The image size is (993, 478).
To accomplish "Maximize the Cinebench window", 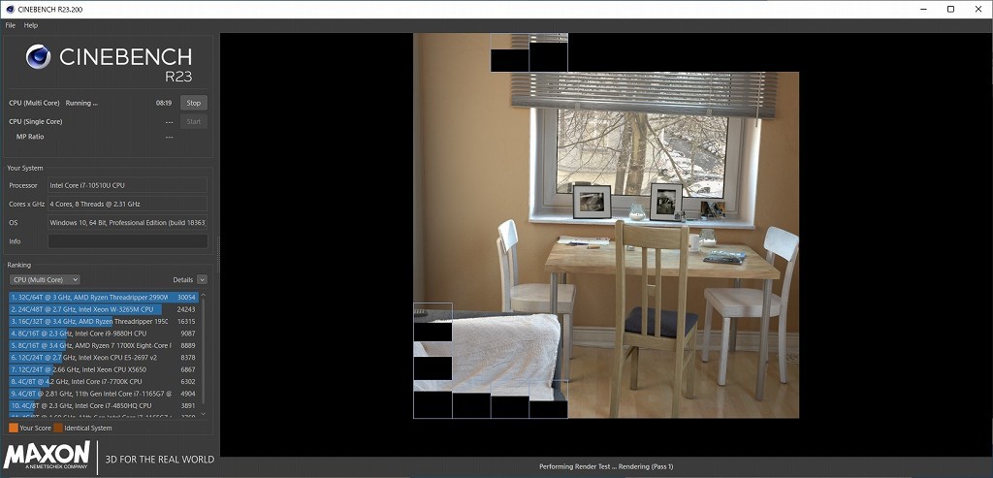I will coord(950,9).
